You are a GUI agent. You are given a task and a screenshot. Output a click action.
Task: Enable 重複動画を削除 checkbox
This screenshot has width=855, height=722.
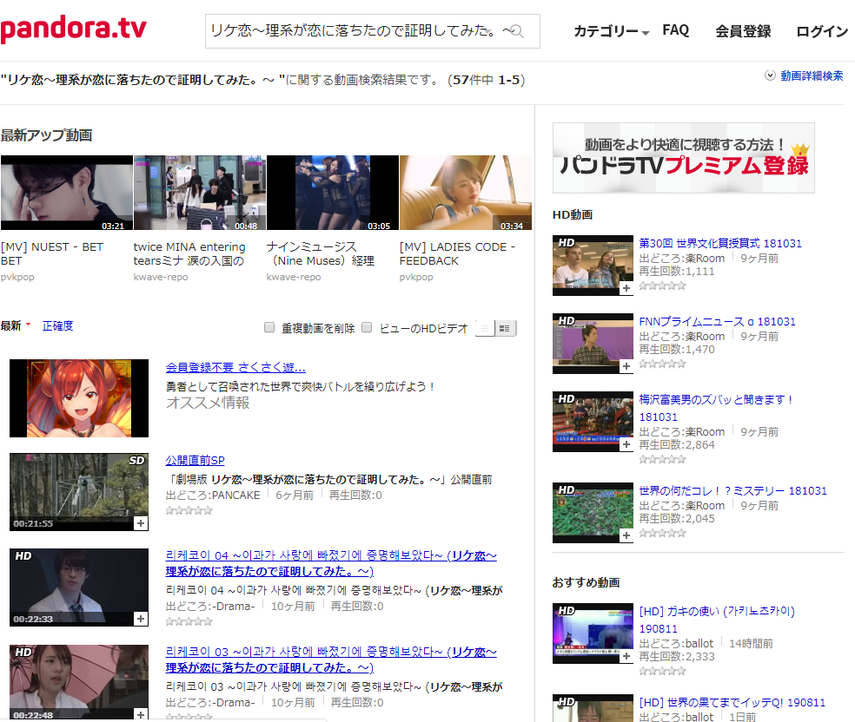tap(269, 327)
